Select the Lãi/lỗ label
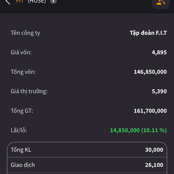This screenshot has height=174, width=174. click(19, 130)
